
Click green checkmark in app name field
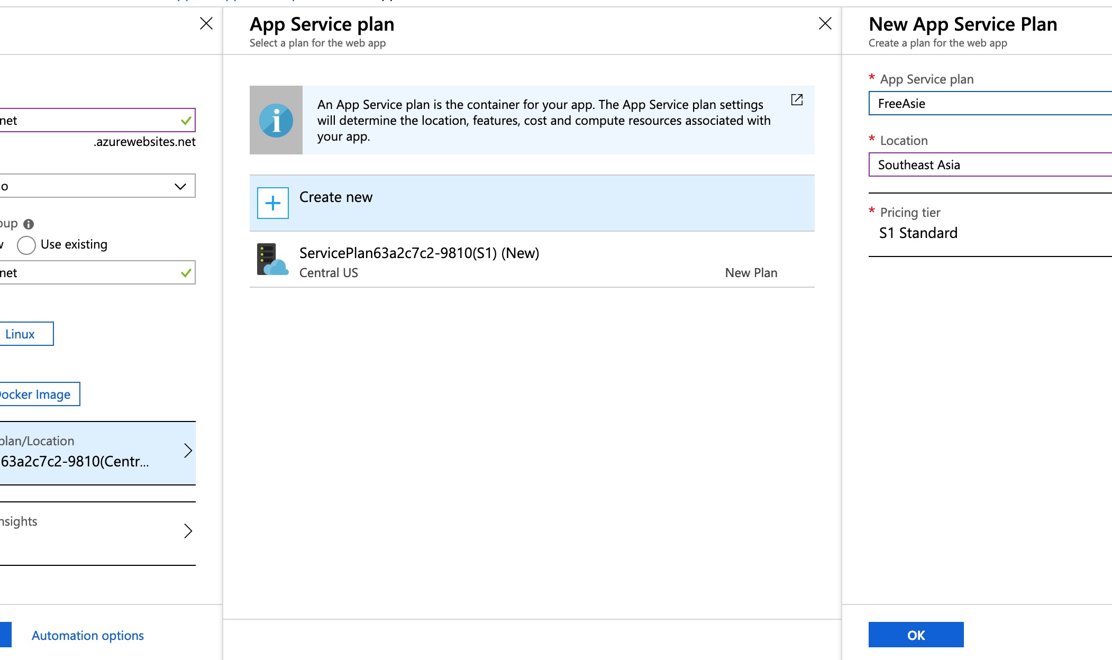[x=186, y=121]
